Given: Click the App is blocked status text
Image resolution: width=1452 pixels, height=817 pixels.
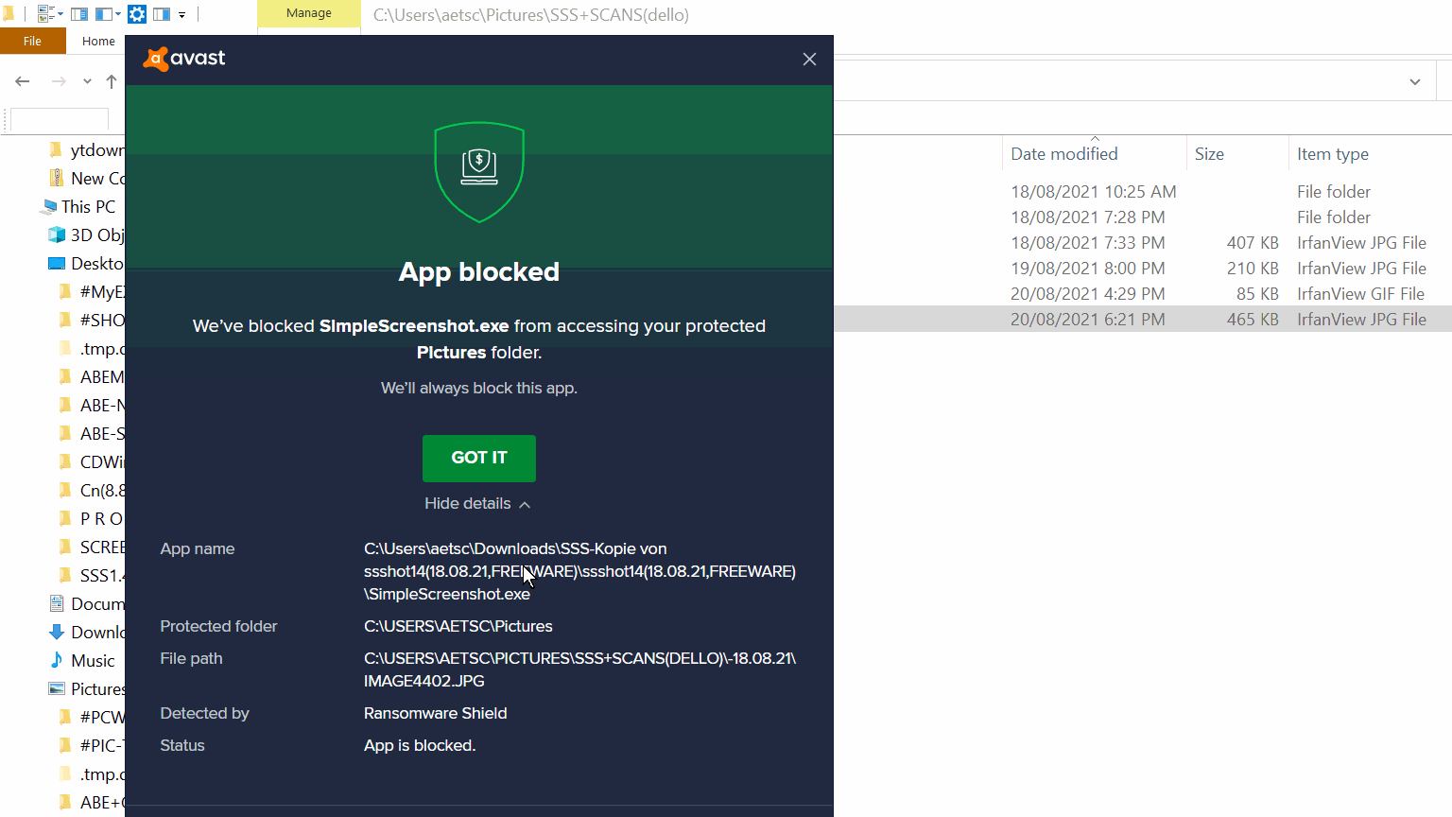Looking at the screenshot, I should point(420,745).
